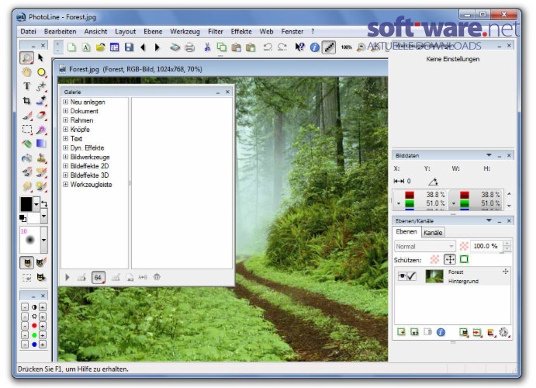
Task: Go to next page arrow
Action: pos(157,47)
